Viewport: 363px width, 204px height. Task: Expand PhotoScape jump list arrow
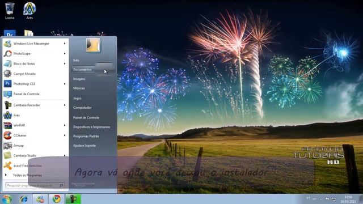(x=65, y=54)
